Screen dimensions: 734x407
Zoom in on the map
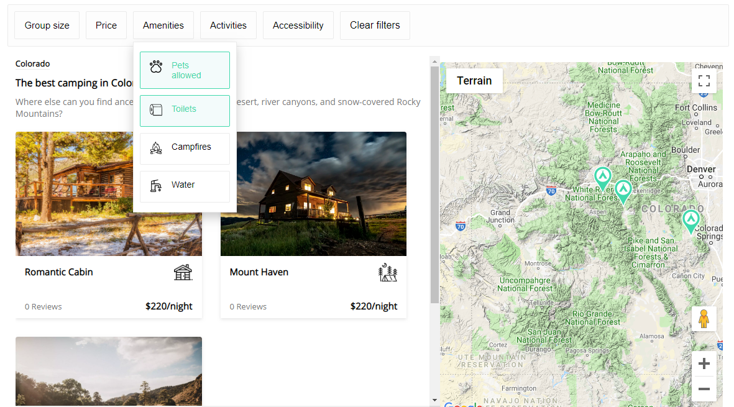(704, 364)
